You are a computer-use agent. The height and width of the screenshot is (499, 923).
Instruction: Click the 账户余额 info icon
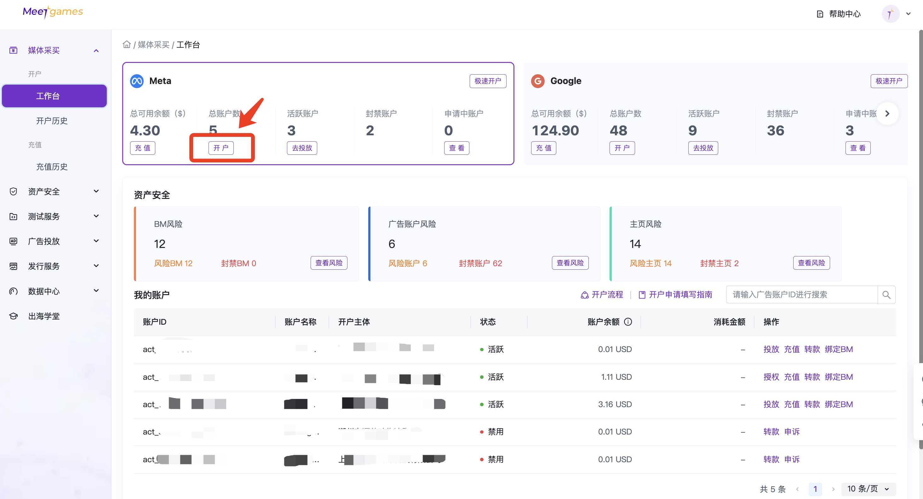coord(628,322)
